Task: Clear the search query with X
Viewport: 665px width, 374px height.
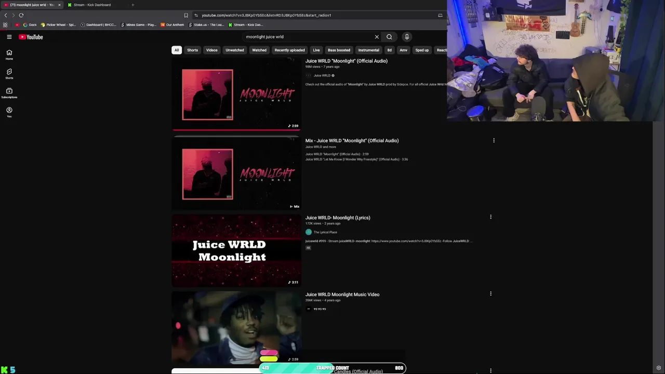Action: pyautogui.click(x=377, y=37)
